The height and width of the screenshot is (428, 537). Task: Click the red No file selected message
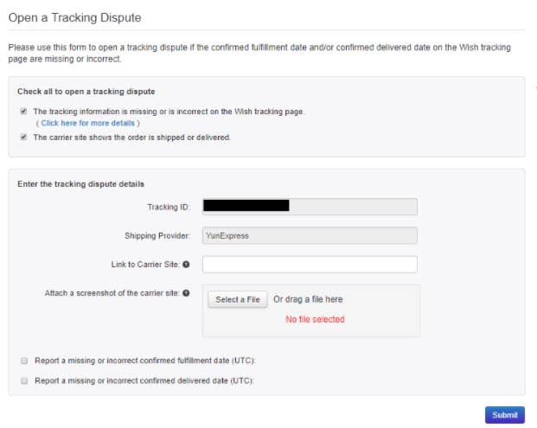pos(315,319)
